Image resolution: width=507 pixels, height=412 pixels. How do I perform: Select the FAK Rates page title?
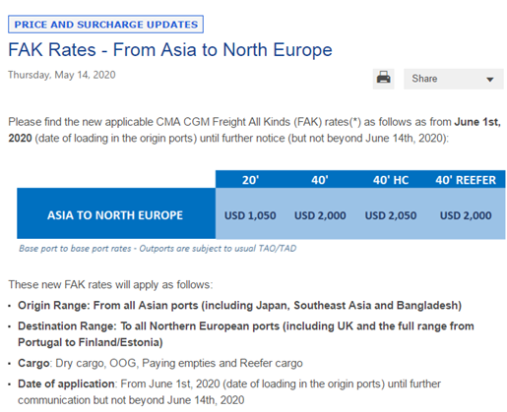click(x=170, y=50)
